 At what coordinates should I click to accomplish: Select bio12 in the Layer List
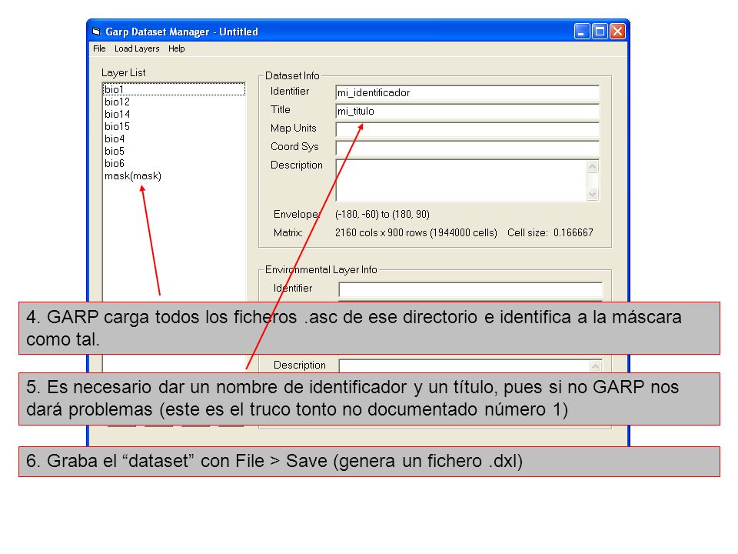point(174,102)
